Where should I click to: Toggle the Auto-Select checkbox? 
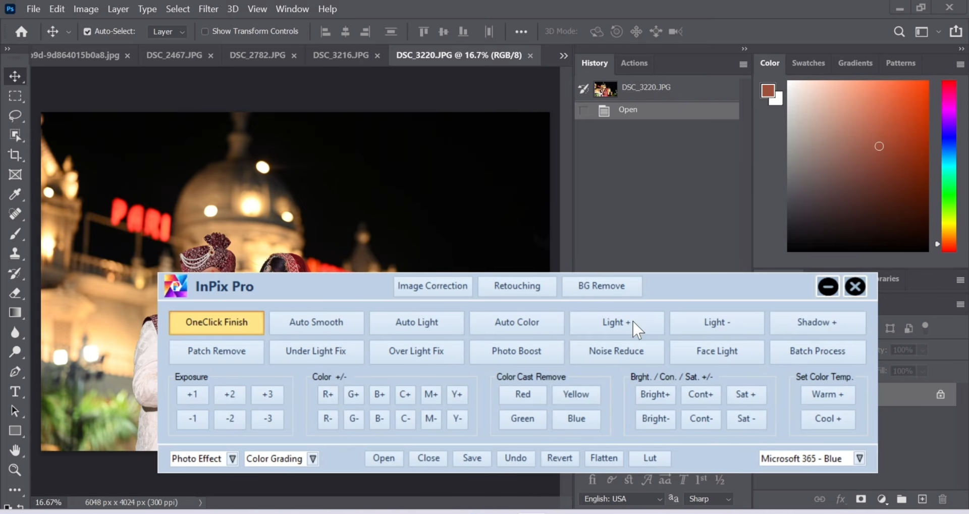pos(87,31)
